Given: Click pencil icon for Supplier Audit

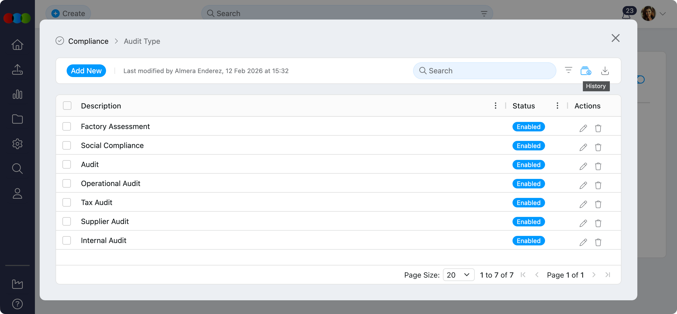Looking at the screenshot, I should pyautogui.click(x=583, y=223).
